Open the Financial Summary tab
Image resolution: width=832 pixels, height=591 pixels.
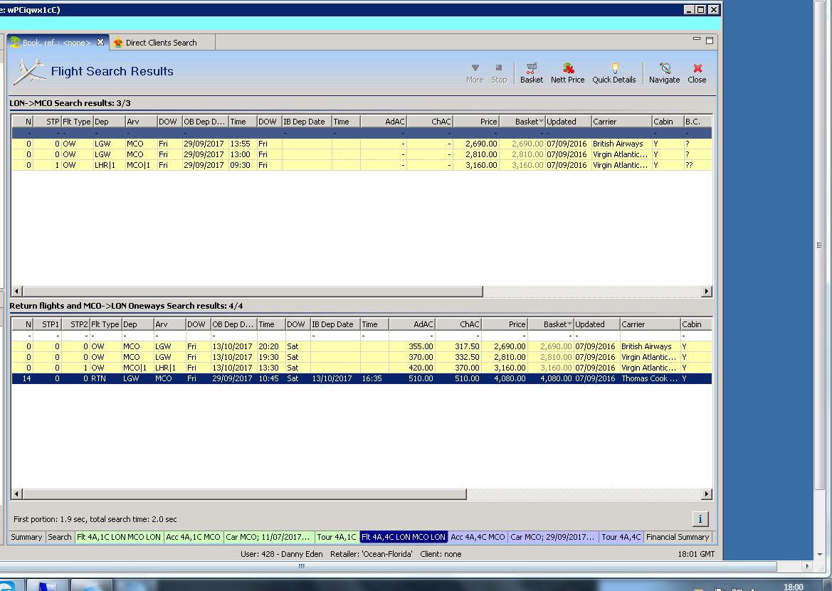coord(677,537)
